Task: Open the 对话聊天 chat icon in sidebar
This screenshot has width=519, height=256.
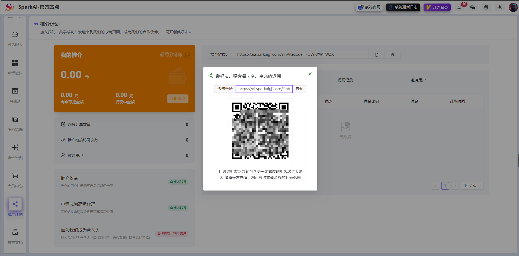Action: 15,34
